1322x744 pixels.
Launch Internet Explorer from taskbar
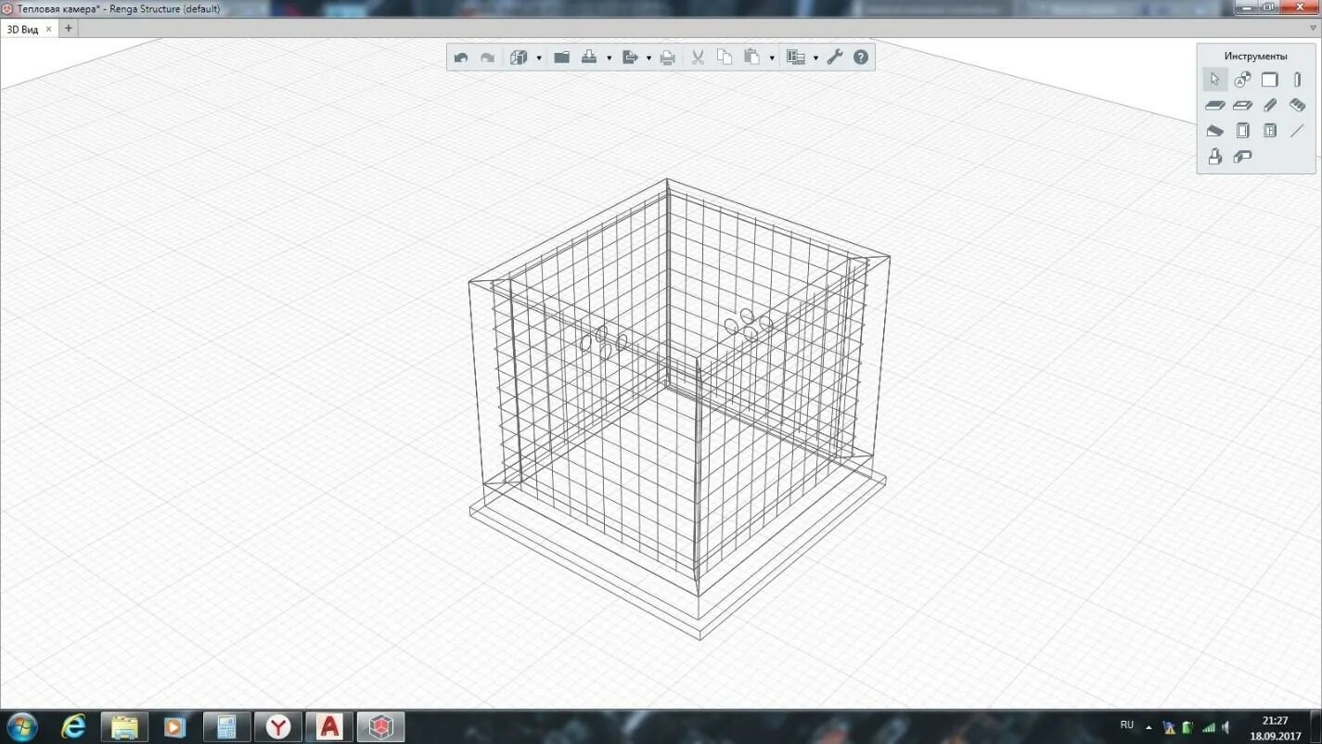click(73, 726)
